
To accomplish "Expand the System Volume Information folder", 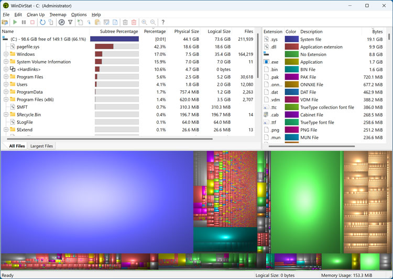I will click(x=6, y=62).
